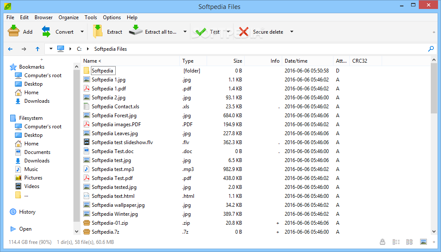Click the plus above the Bookmarks tree

click(x=42, y=59)
